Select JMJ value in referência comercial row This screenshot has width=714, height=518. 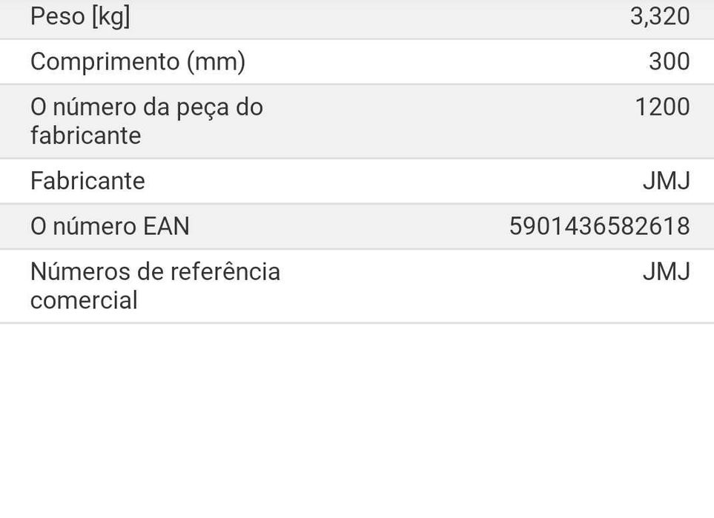[666, 272]
